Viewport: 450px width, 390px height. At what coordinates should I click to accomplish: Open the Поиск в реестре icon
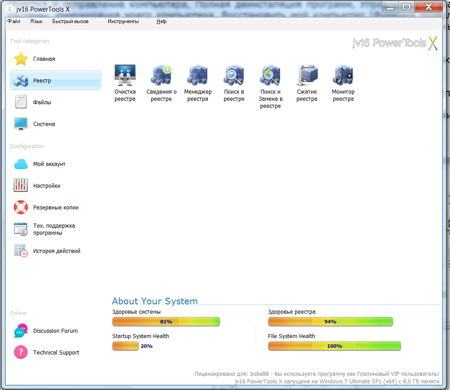(234, 75)
